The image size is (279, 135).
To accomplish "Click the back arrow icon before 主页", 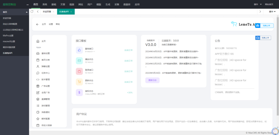I will [37, 24].
